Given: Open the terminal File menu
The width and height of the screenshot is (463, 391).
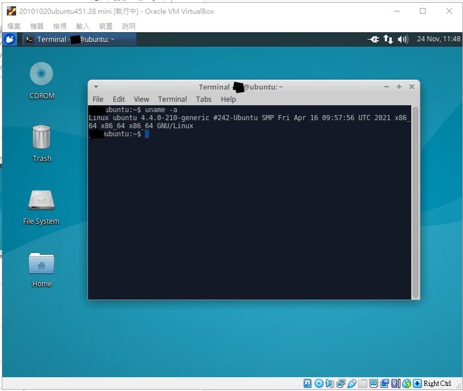Looking at the screenshot, I should [98, 99].
